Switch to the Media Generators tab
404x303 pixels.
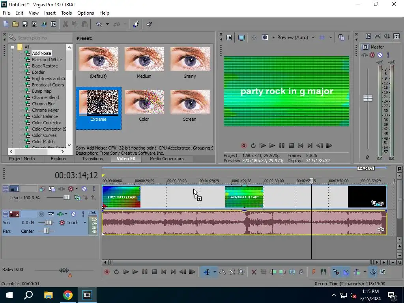click(x=167, y=159)
